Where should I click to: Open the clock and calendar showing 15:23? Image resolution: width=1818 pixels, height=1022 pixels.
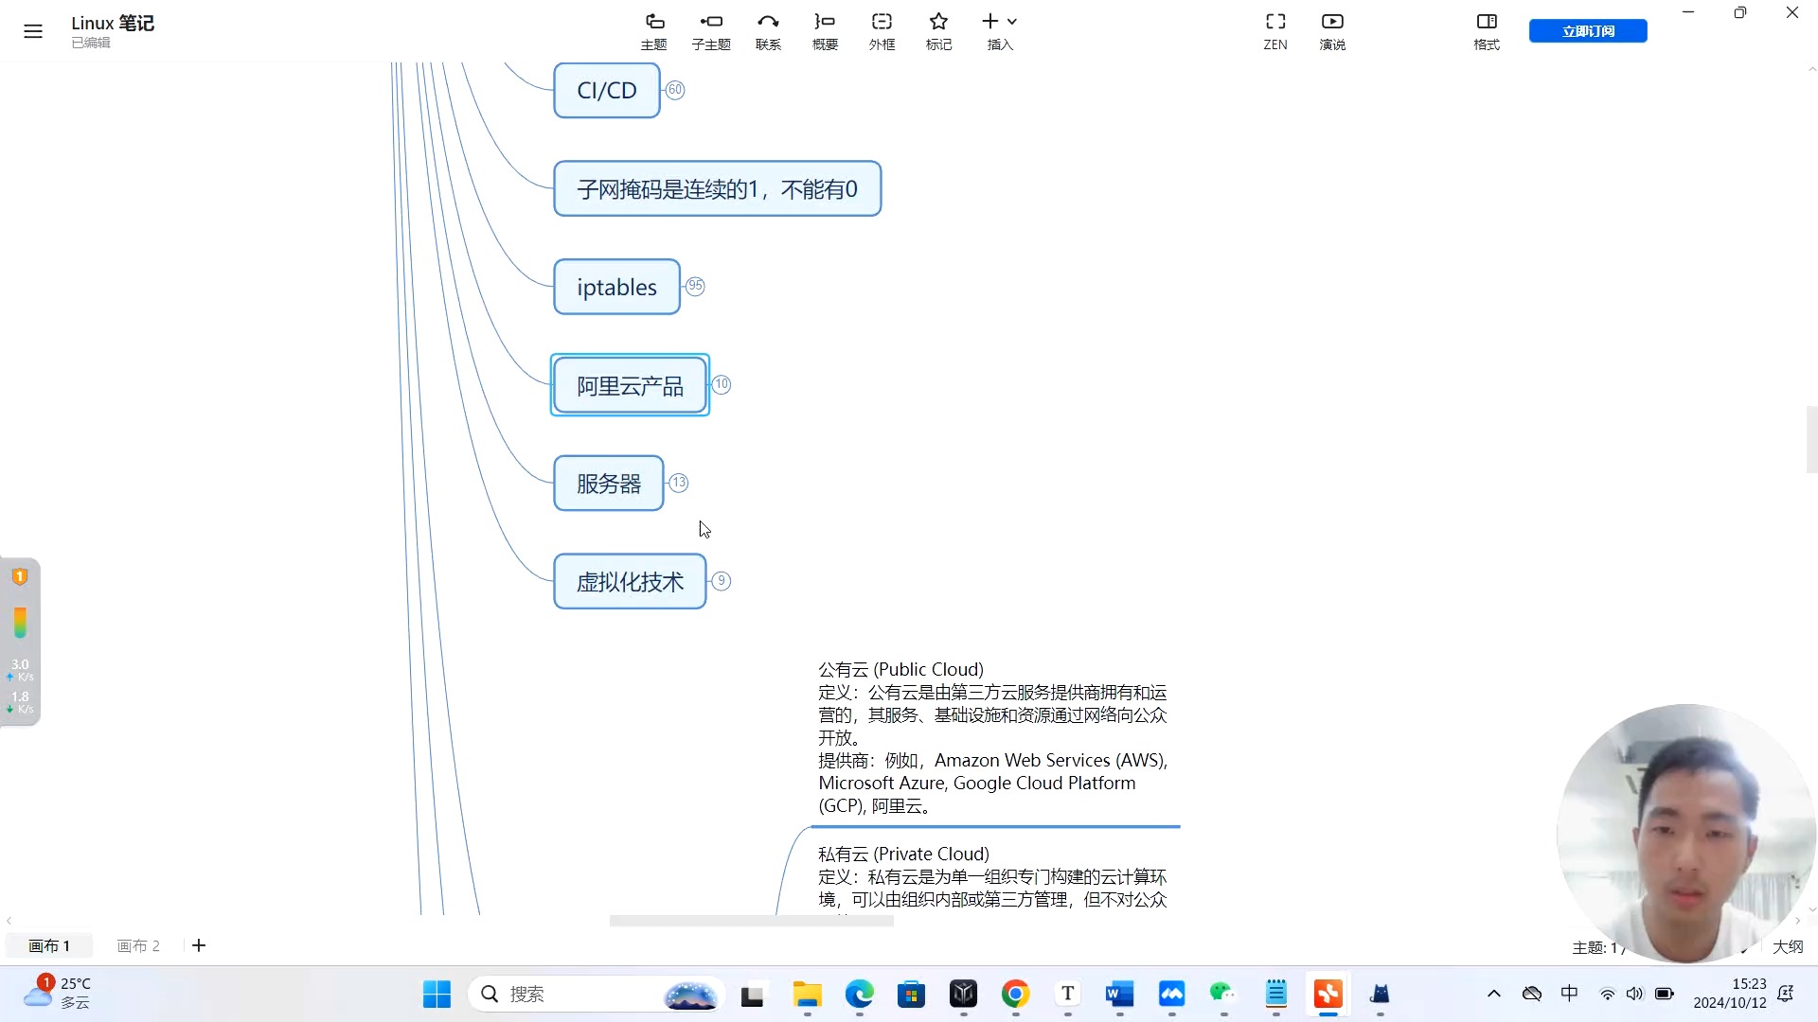tap(1730, 994)
